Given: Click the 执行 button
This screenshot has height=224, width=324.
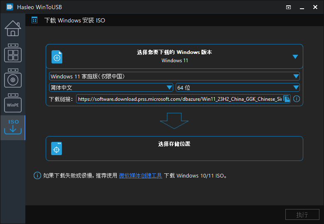Looking at the screenshot, I should (302, 215).
